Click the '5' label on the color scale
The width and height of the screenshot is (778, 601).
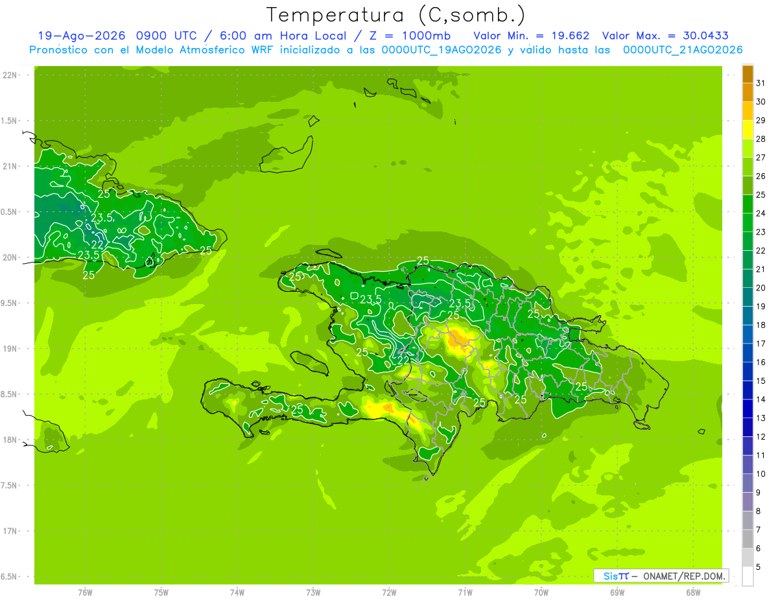[758, 567]
